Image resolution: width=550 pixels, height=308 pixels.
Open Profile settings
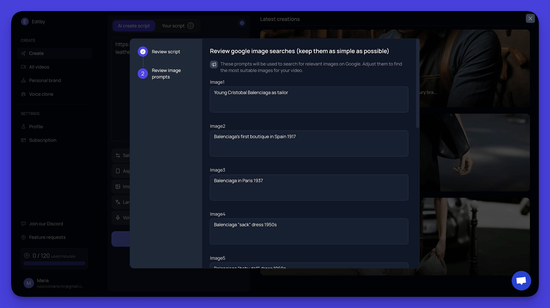[x=54, y=127]
